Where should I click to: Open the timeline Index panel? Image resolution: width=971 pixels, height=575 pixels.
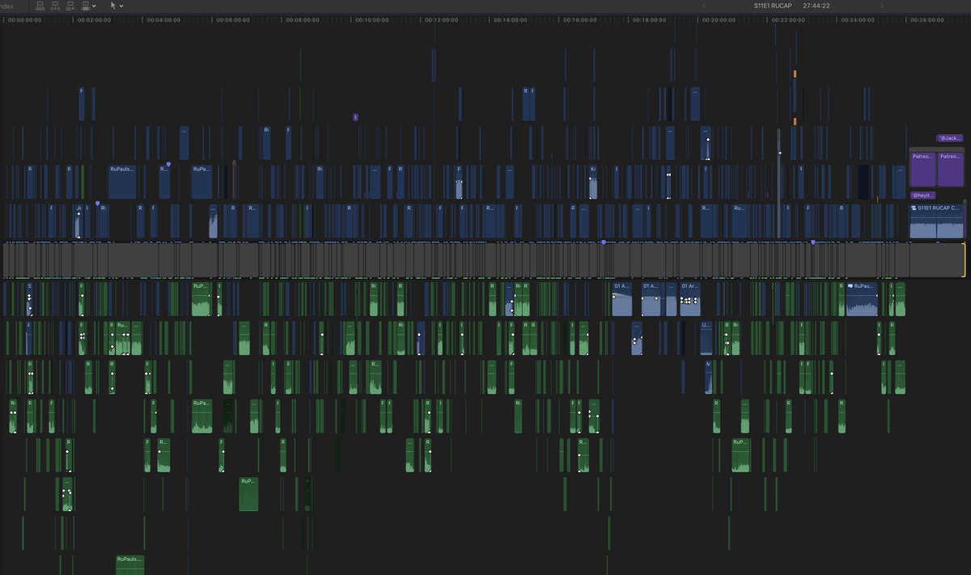click(7, 6)
